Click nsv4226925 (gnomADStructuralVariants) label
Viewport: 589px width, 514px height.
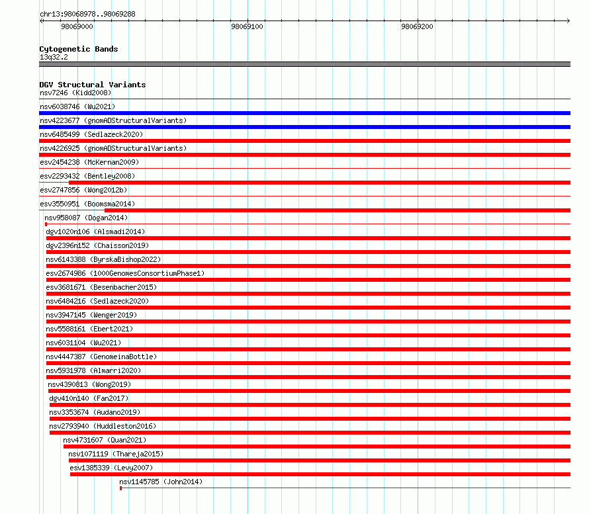113,148
